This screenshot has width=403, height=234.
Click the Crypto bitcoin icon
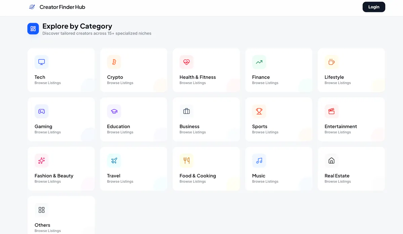pyautogui.click(x=114, y=62)
